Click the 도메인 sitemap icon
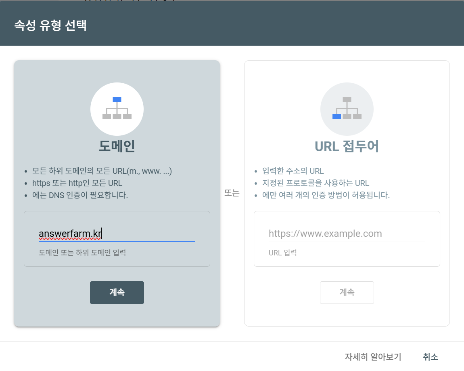 tap(117, 109)
